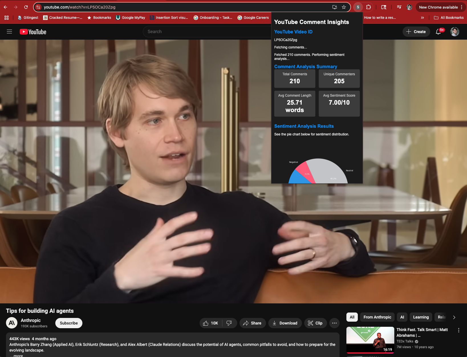This screenshot has width=467, height=357.
Task: Open Chrome extensions puzzle icon
Action: [x=368, y=7]
